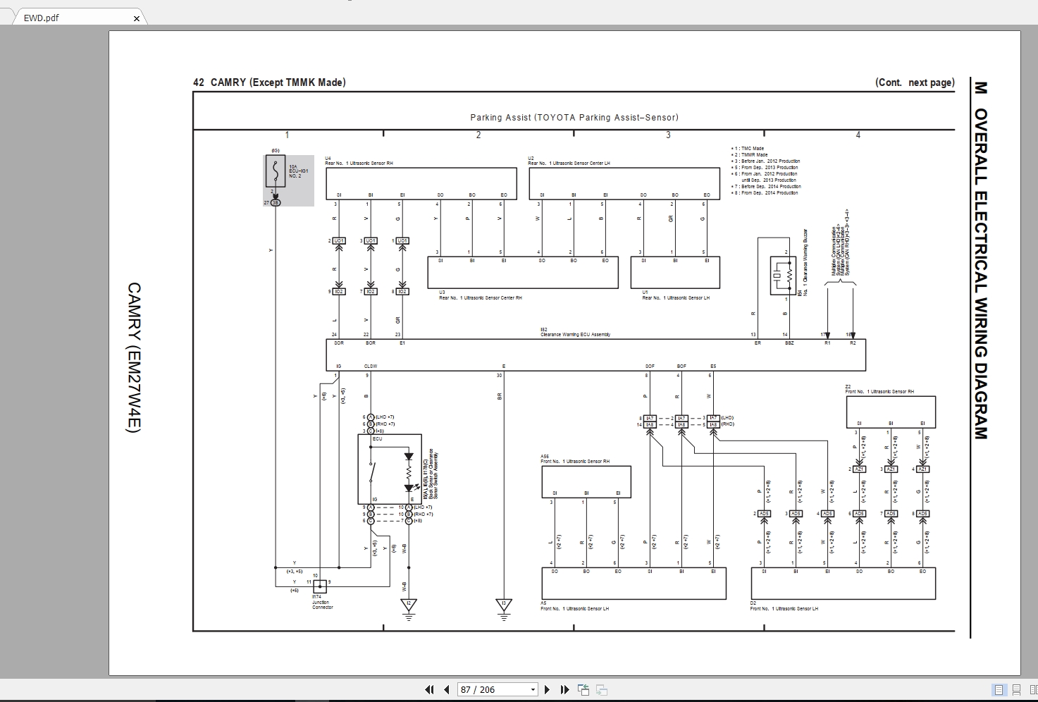
Task: Close the EWD.pdf tab
Action: point(137,18)
